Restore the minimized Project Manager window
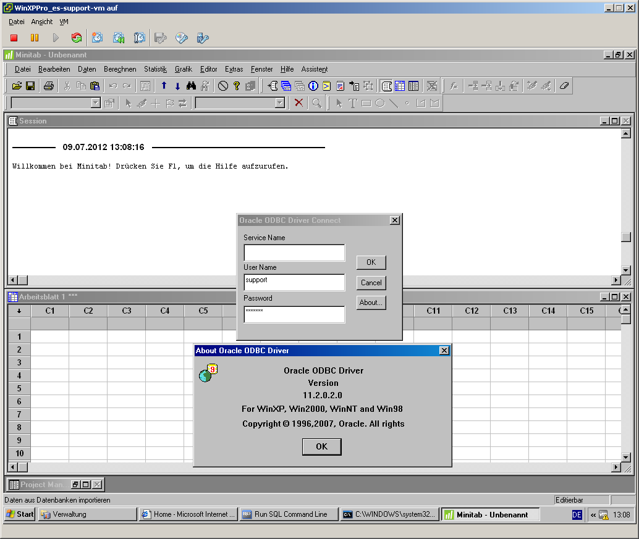Viewport: 639px width, 539px height. click(75, 485)
